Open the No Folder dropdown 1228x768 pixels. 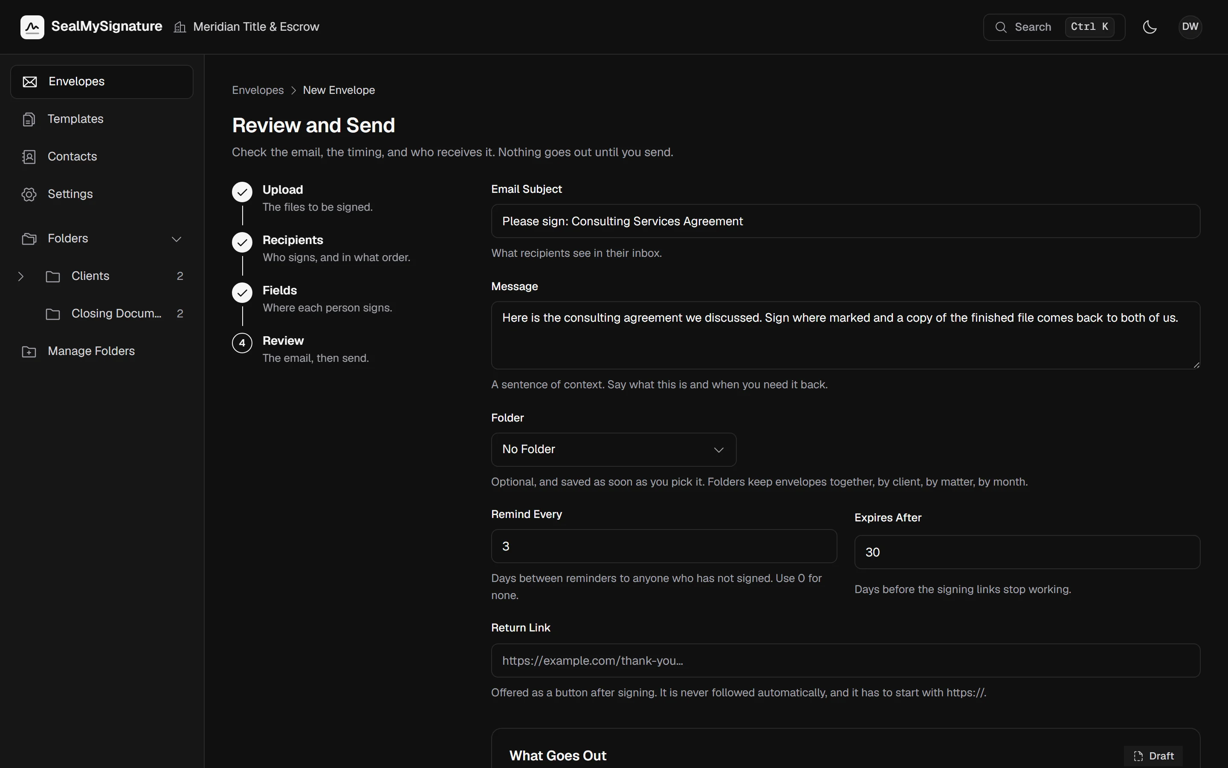pyautogui.click(x=614, y=450)
